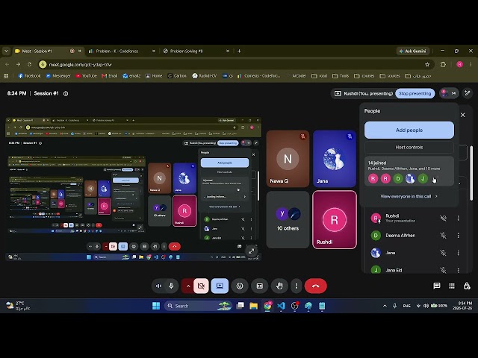Close the People panel

pos(463,115)
